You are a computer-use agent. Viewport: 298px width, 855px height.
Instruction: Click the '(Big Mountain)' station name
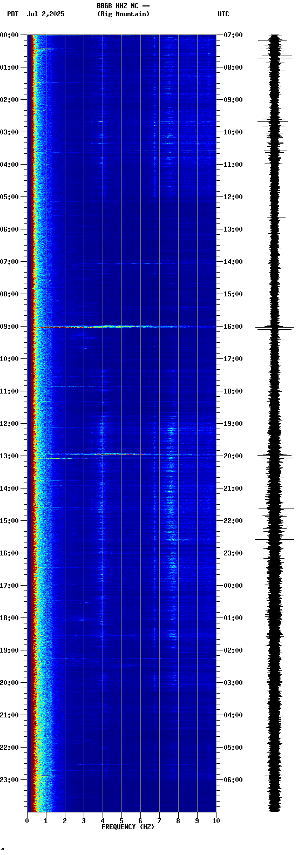click(123, 14)
